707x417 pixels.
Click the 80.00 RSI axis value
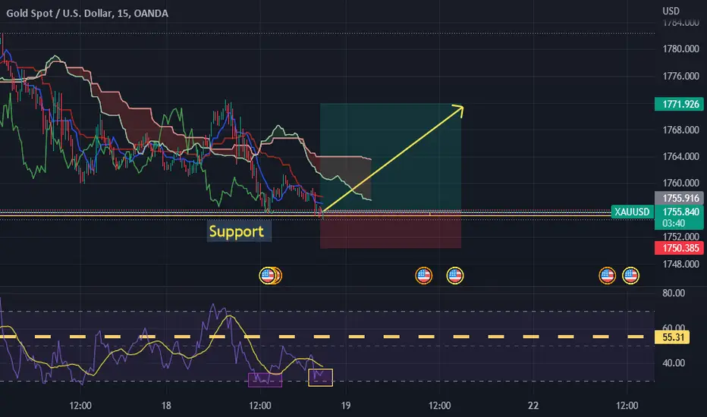click(x=674, y=293)
